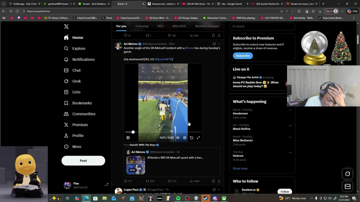Switch to the BALLHOG tab
Screen dimensions: 360x202
[x=179, y=26]
